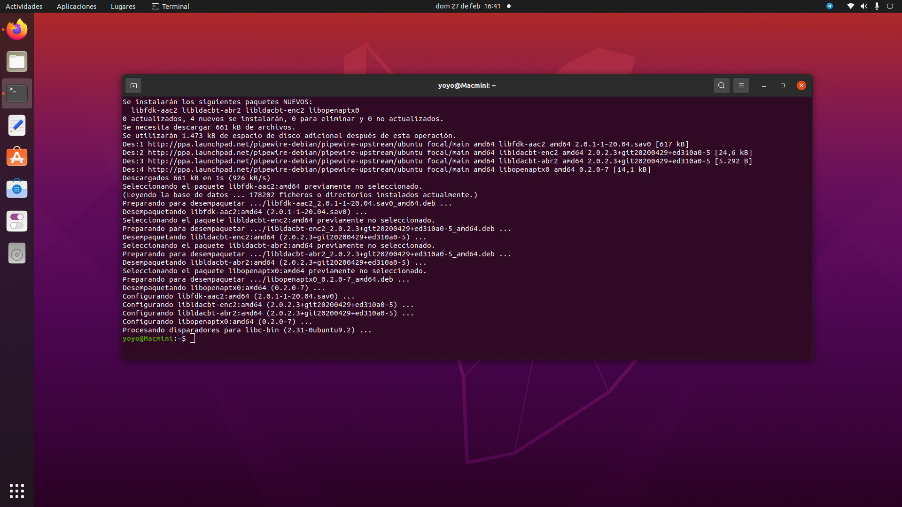
Task: Open volume control in system tray
Action: [863, 6]
